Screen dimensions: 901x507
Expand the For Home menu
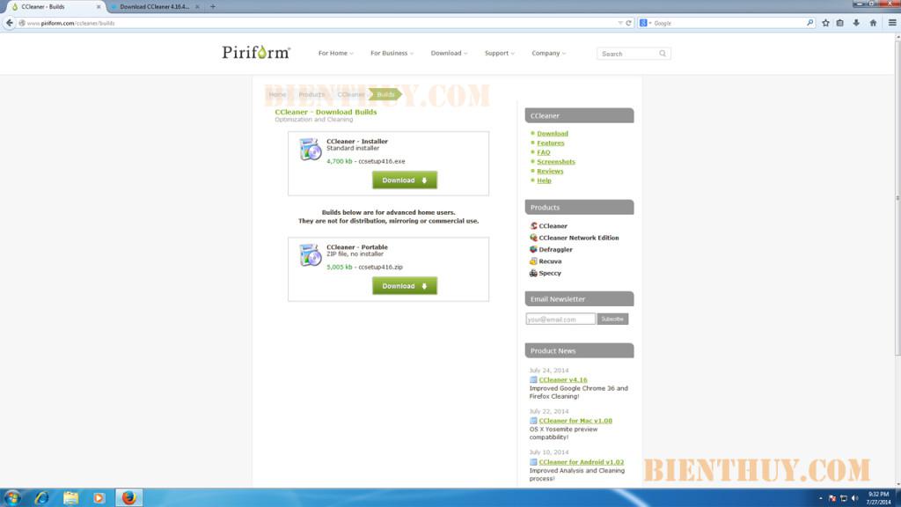click(335, 53)
